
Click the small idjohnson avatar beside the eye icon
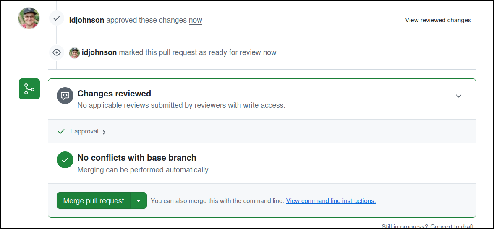coord(74,52)
